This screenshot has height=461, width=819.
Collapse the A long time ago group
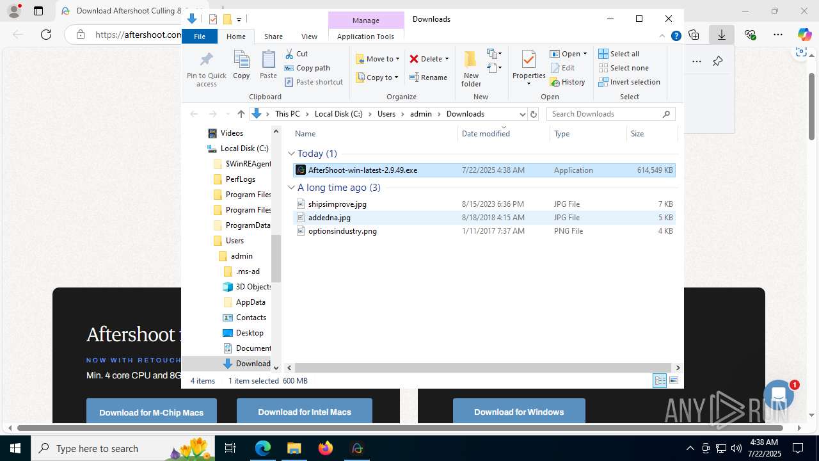click(291, 188)
